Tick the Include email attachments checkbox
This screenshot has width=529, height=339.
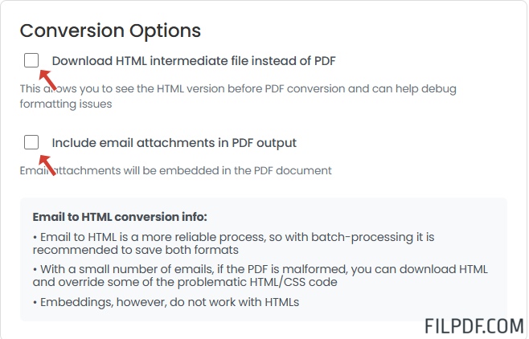click(x=31, y=143)
